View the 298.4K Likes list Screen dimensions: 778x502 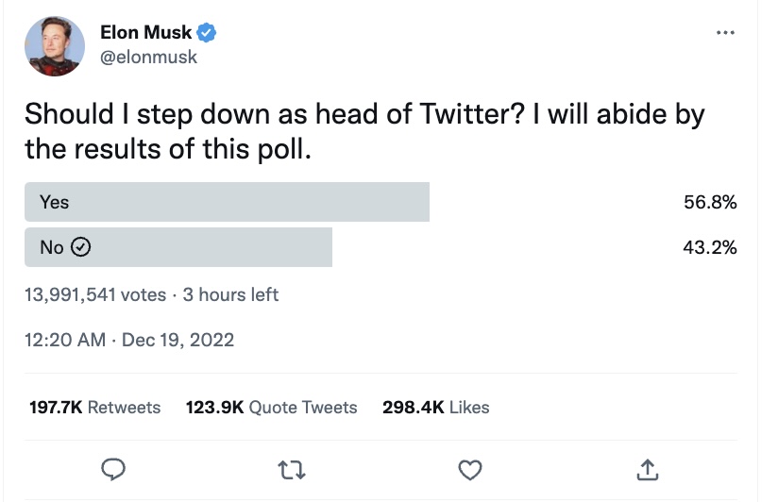(435, 408)
